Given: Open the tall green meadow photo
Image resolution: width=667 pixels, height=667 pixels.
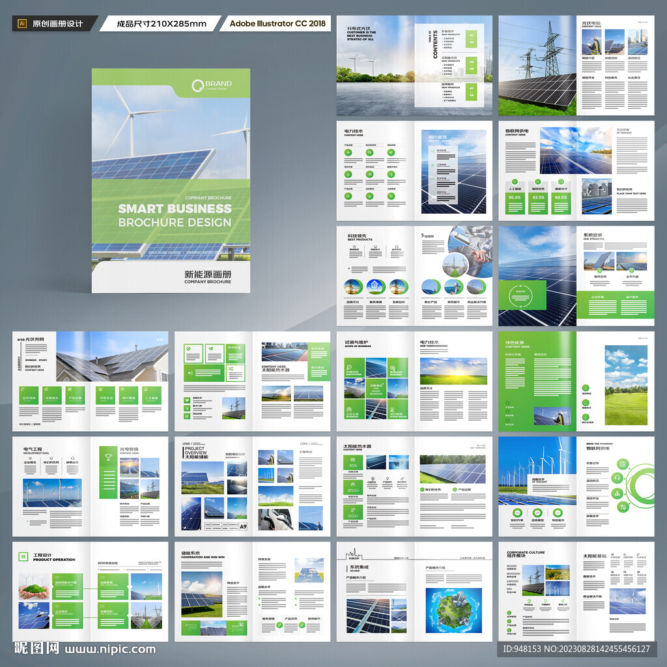Looking at the screenshot, I should (626, 385).
